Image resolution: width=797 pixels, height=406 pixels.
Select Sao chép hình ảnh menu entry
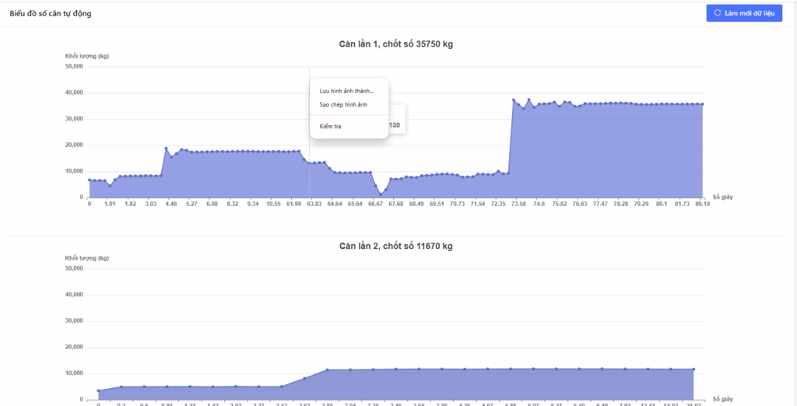coord(343,105)
